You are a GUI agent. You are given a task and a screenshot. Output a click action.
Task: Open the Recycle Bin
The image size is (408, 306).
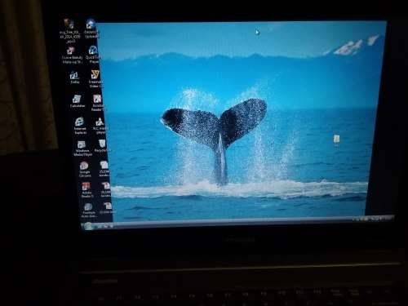(102, 146)
